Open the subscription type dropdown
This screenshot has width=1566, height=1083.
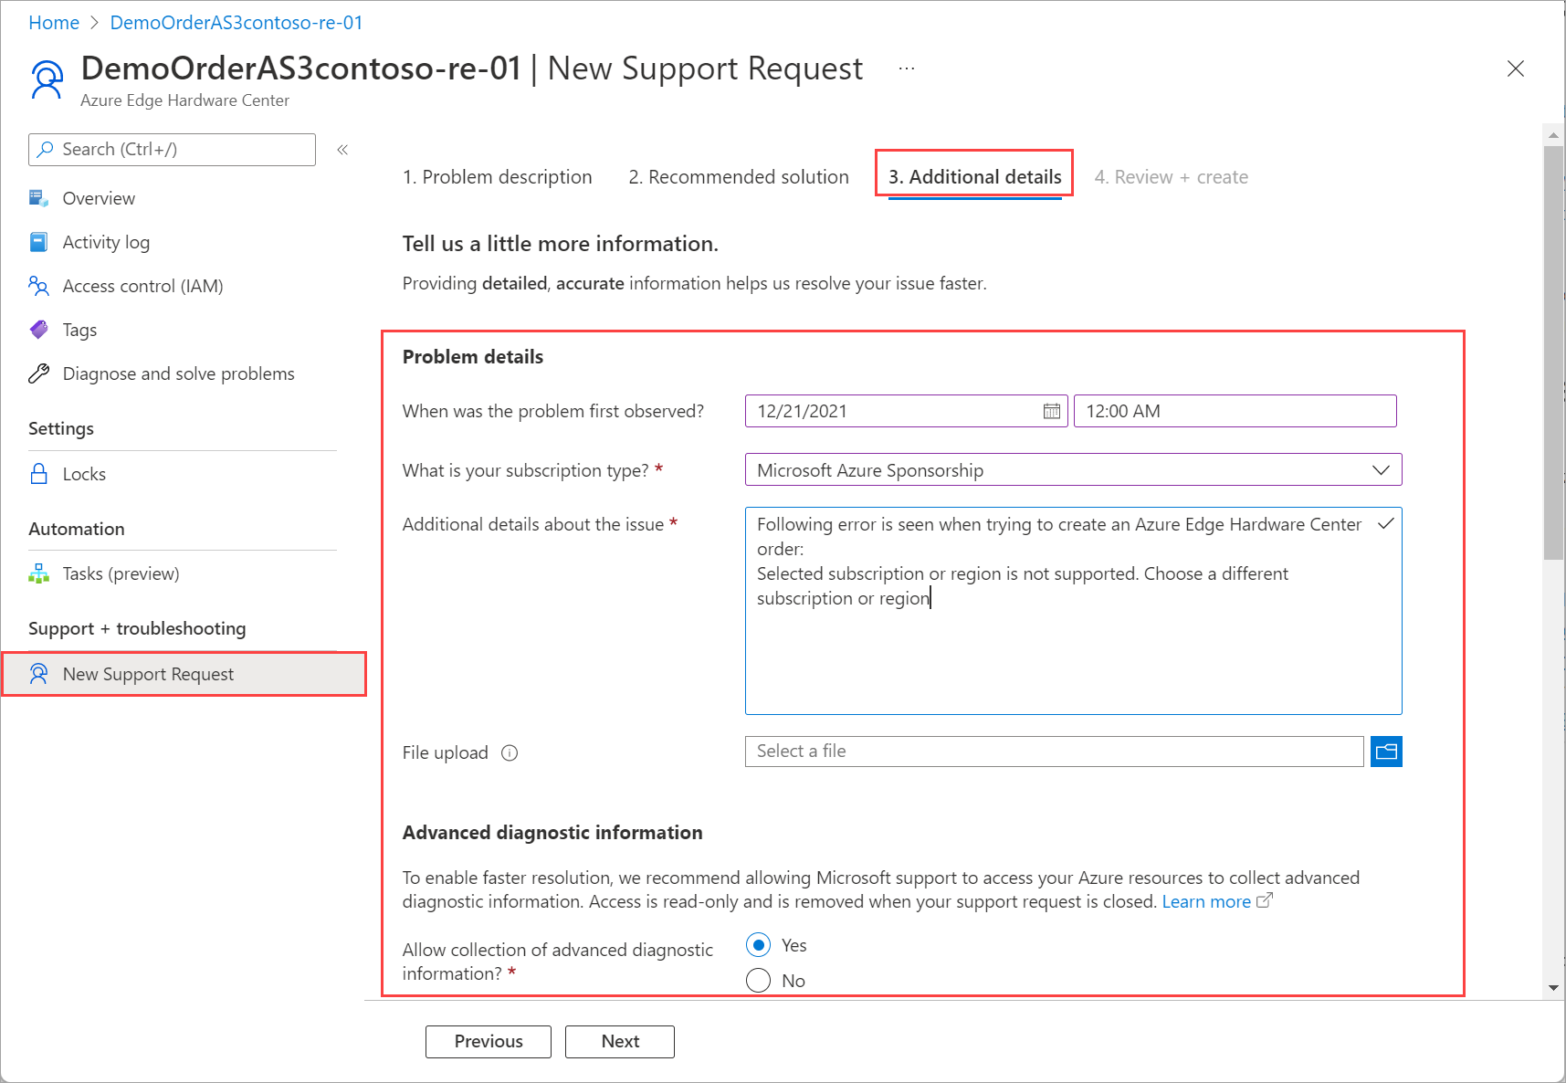[x=1073, y=470]
